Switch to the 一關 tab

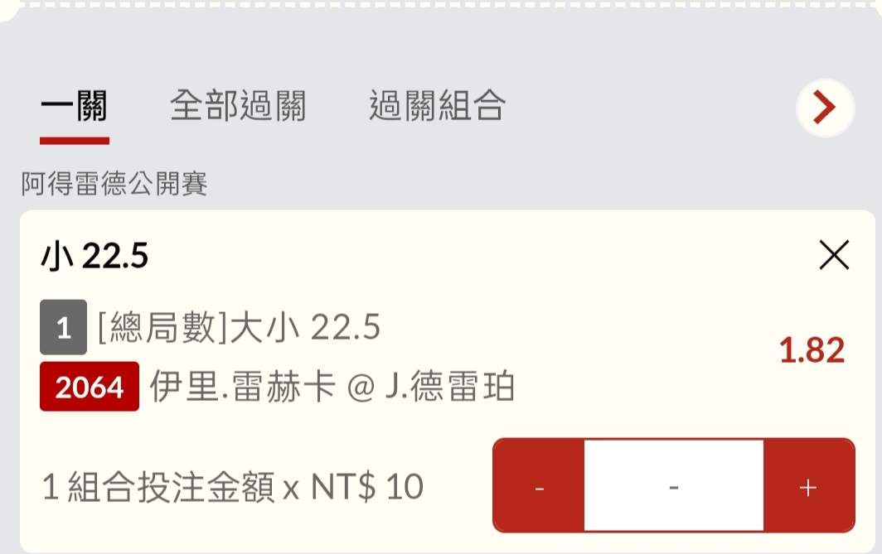coord(74,107)
